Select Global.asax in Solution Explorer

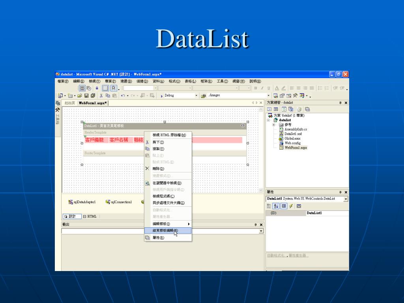(292, 138)
